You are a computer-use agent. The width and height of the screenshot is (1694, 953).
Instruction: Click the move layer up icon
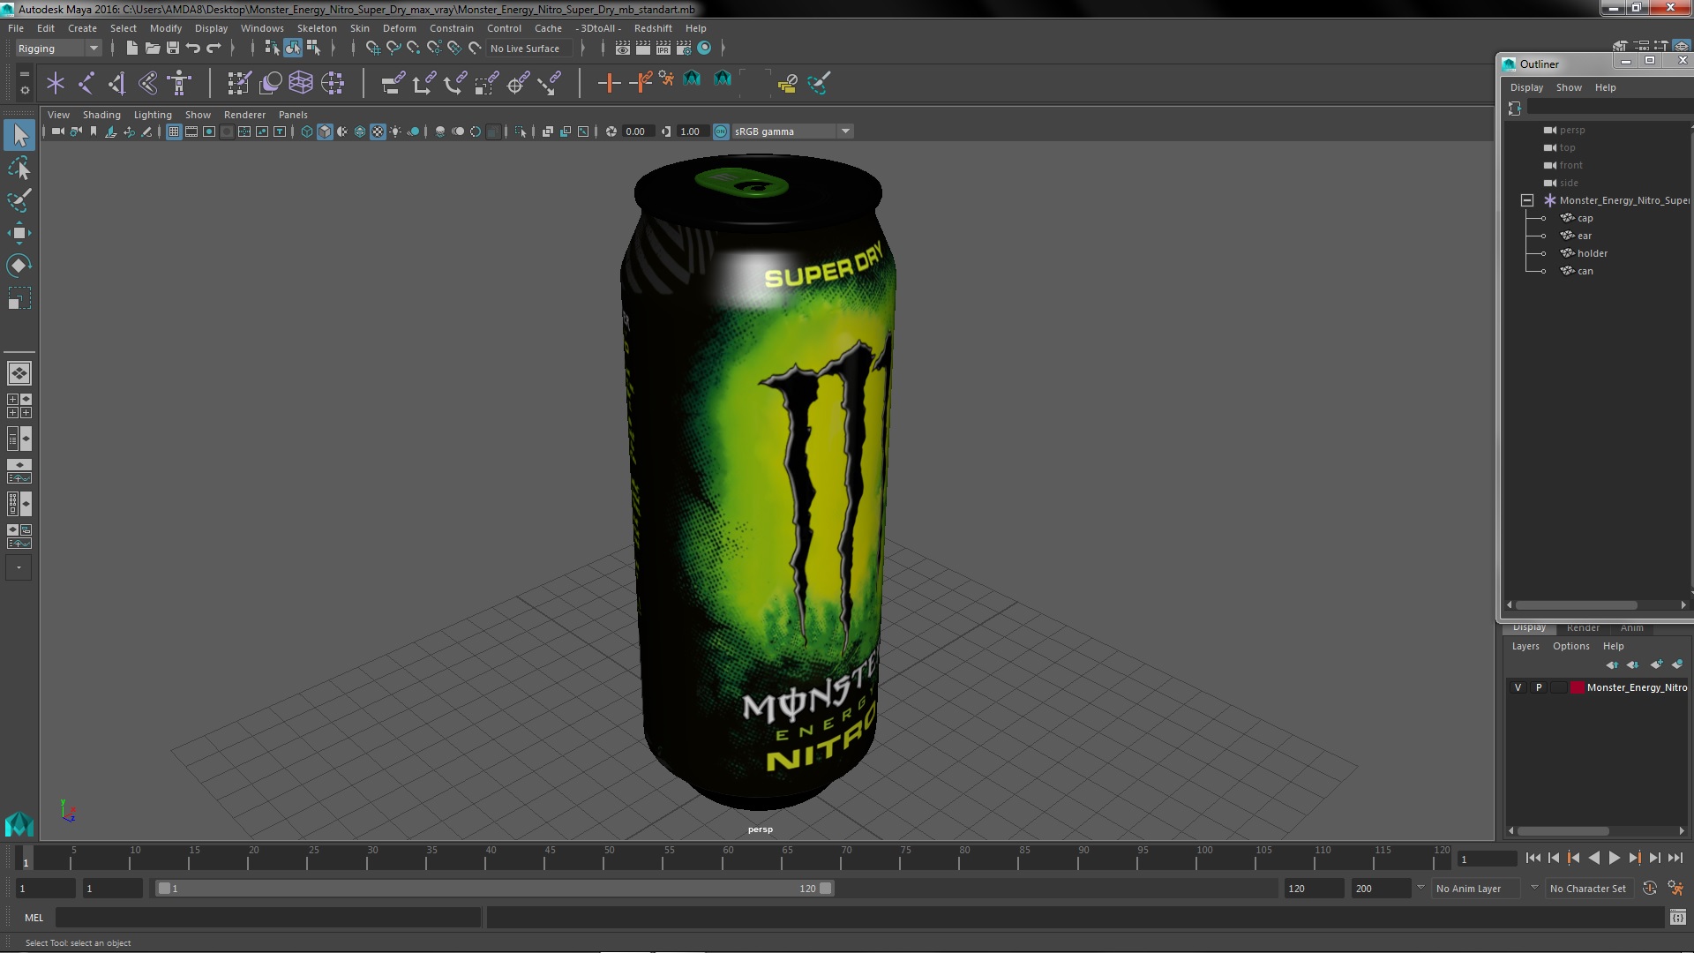[1612, 664]
